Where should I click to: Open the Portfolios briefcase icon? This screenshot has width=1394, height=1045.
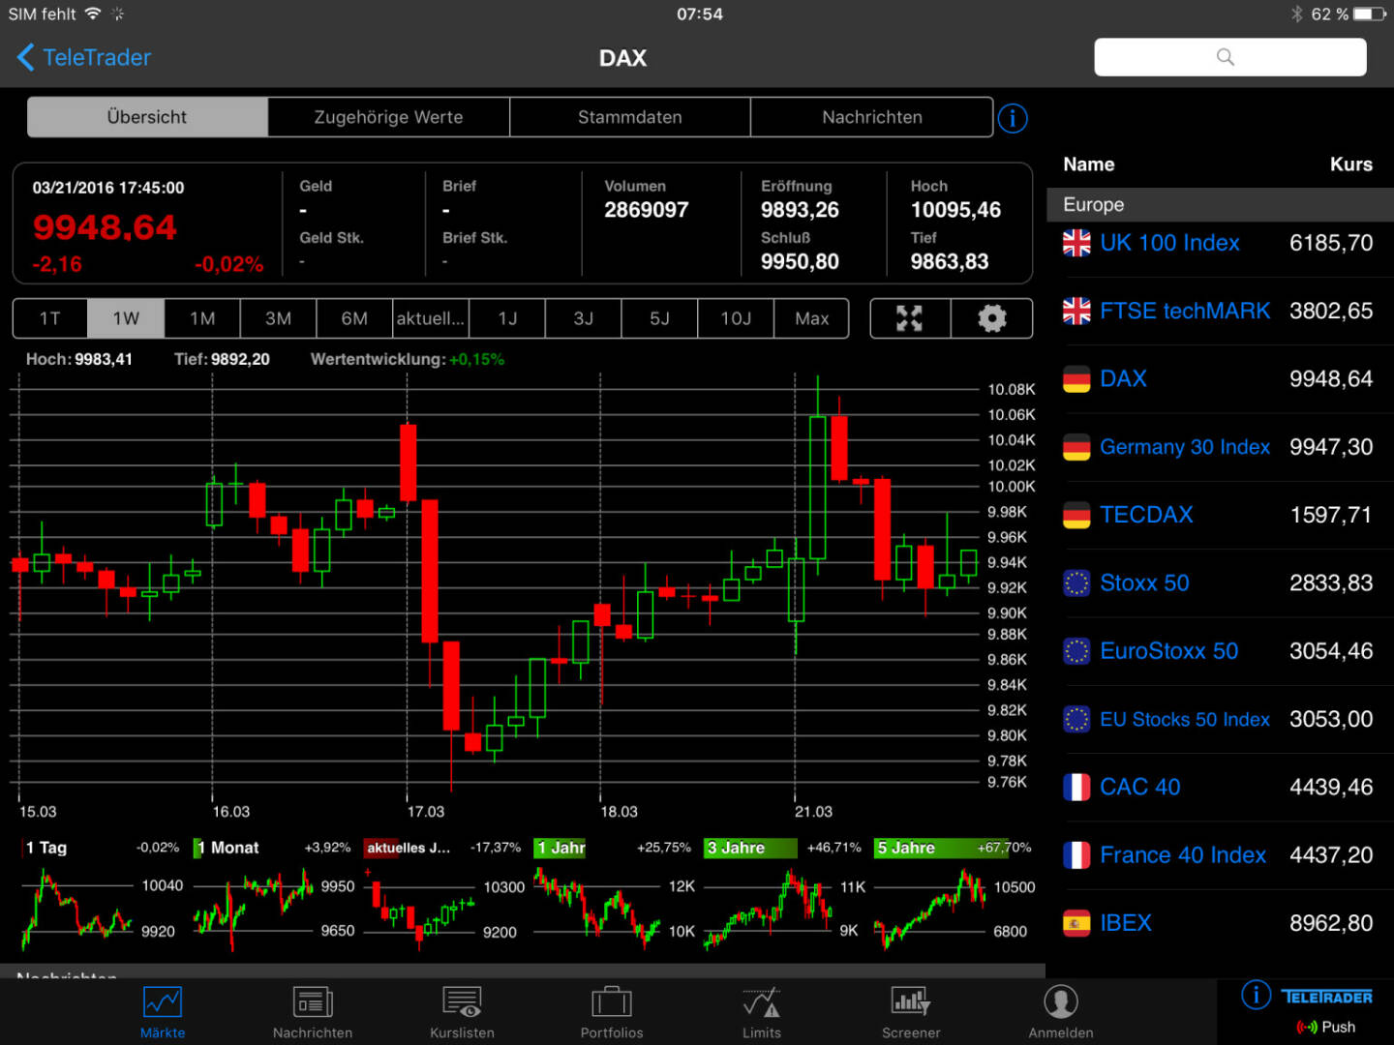(x=612, y=1003)
